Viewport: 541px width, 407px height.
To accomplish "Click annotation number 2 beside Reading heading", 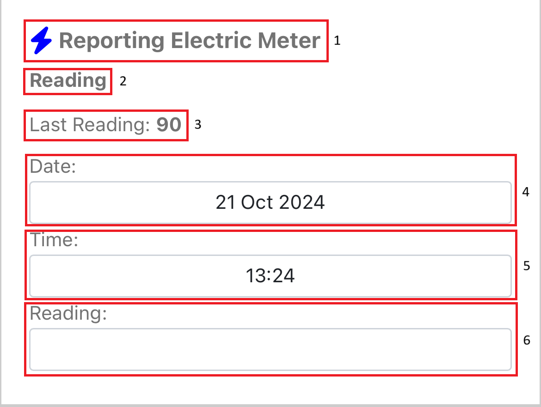I will [123, 81].
